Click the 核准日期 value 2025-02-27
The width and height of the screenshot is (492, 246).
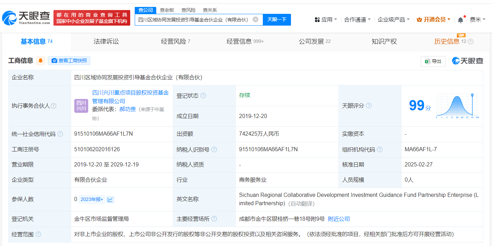click(x=419, y=165)
